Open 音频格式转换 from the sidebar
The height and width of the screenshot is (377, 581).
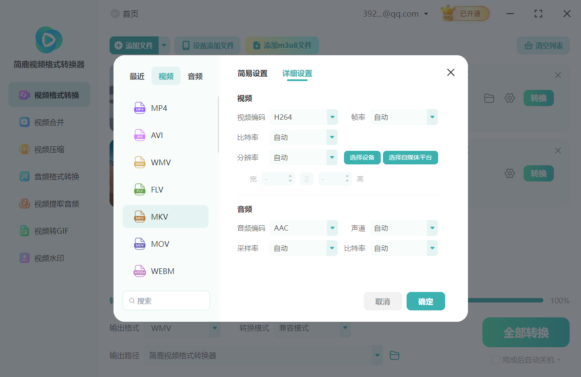point(49,176)
